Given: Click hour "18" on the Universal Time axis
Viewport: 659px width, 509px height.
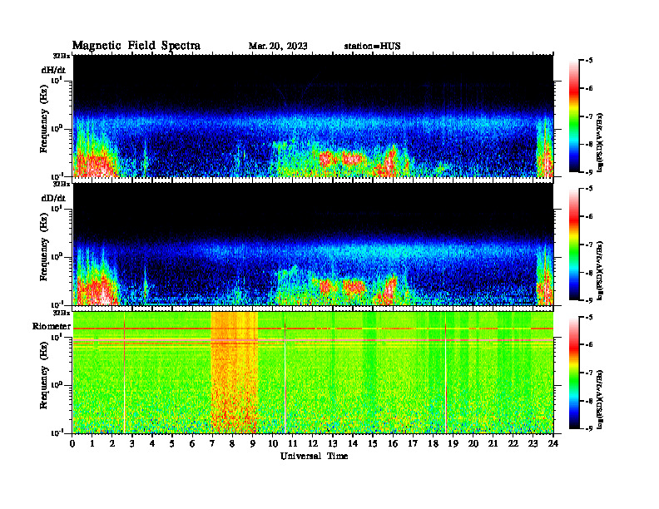Looking at the screenshot, I should [x=433, y=443].
